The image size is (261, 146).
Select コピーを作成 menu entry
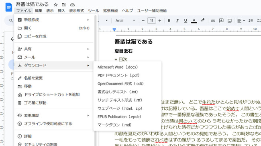(53, 36)
